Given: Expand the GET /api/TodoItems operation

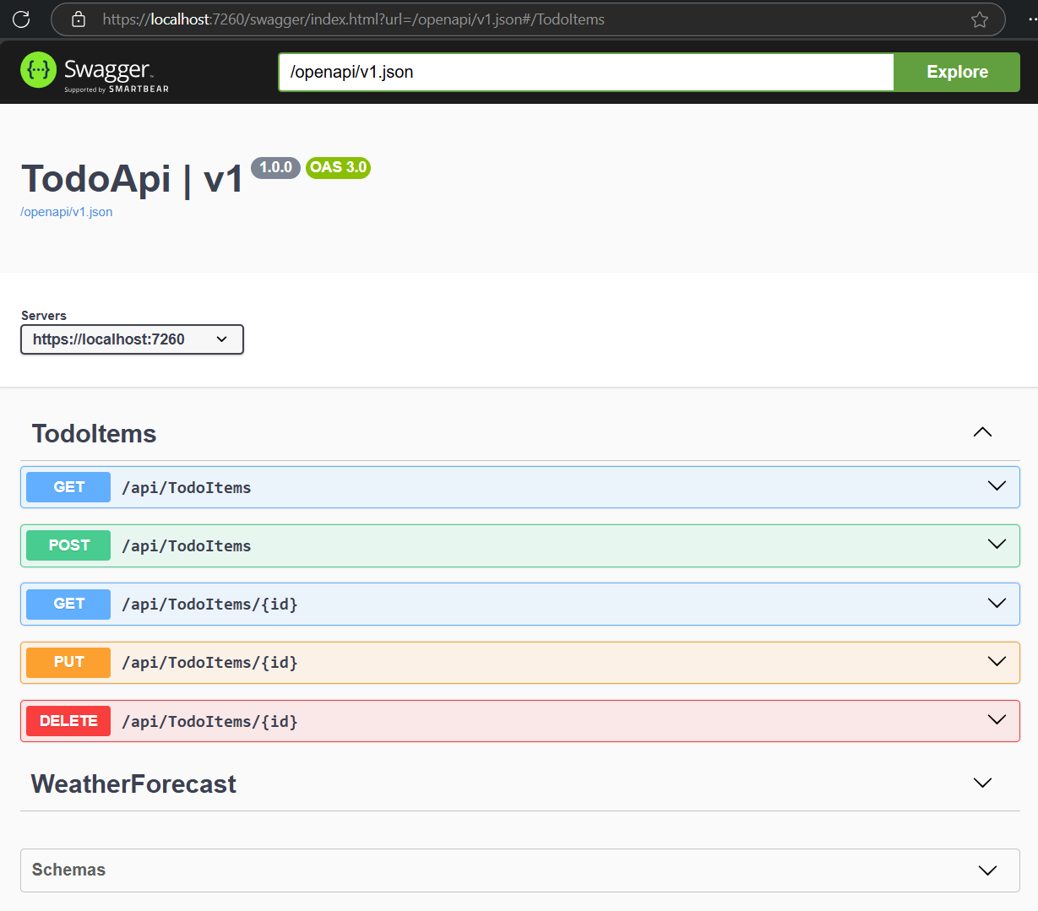Looking at the screenshot, I should coord(996,486).
